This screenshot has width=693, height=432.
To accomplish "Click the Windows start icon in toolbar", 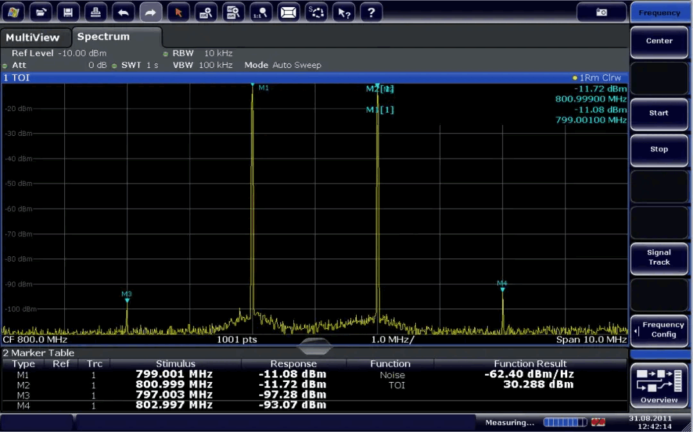I will click(13, 12).
